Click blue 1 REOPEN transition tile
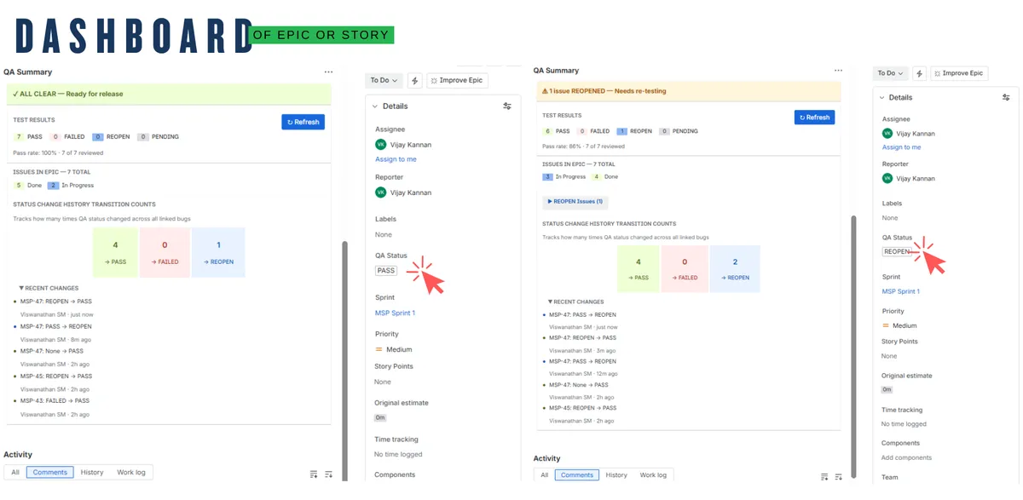 pos(218,252)
